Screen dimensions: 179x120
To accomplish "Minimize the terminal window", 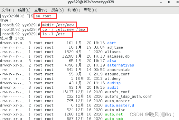I will pos(161,2).
